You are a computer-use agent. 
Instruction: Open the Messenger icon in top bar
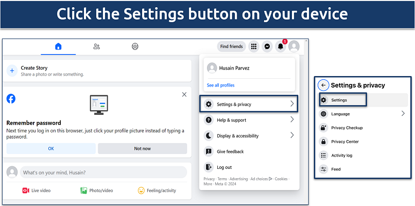[x=267, y=46]
